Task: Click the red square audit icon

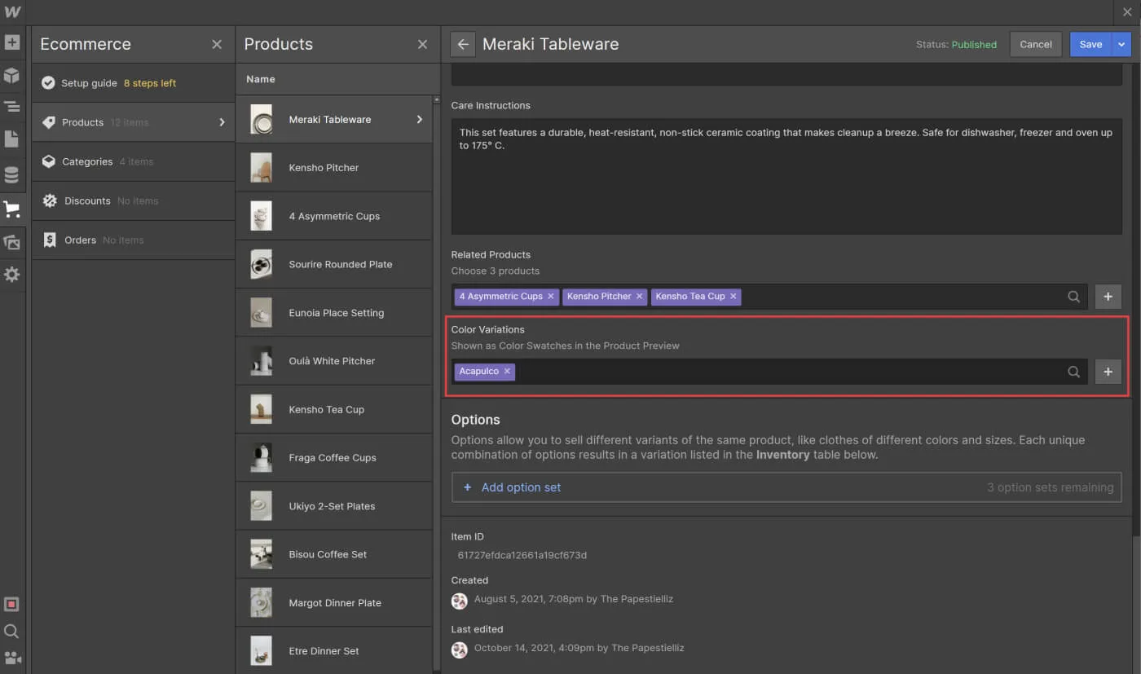Action: pos(11,604)
